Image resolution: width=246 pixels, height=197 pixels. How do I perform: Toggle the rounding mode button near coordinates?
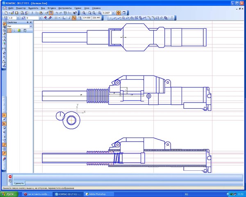click(x=74, y=18)
